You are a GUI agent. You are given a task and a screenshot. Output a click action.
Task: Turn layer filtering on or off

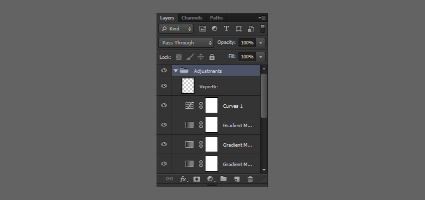(262, 28)
